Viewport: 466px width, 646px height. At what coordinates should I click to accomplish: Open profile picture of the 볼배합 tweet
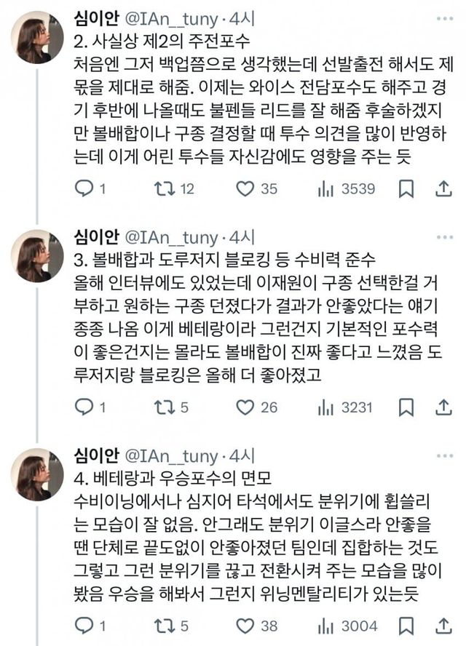coord(36,256)
